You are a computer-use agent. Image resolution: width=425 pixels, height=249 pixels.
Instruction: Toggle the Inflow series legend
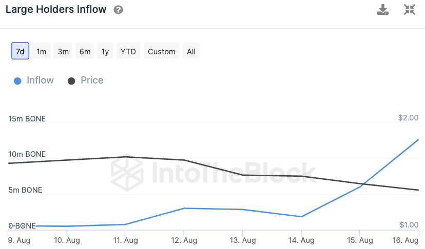click(40, 80)
